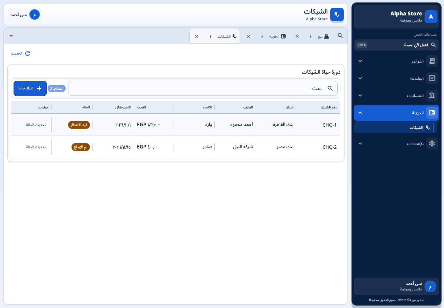Switch to the بيع tab
The image size is (444, 308).
pyautogui.click(x=323, y=36)
